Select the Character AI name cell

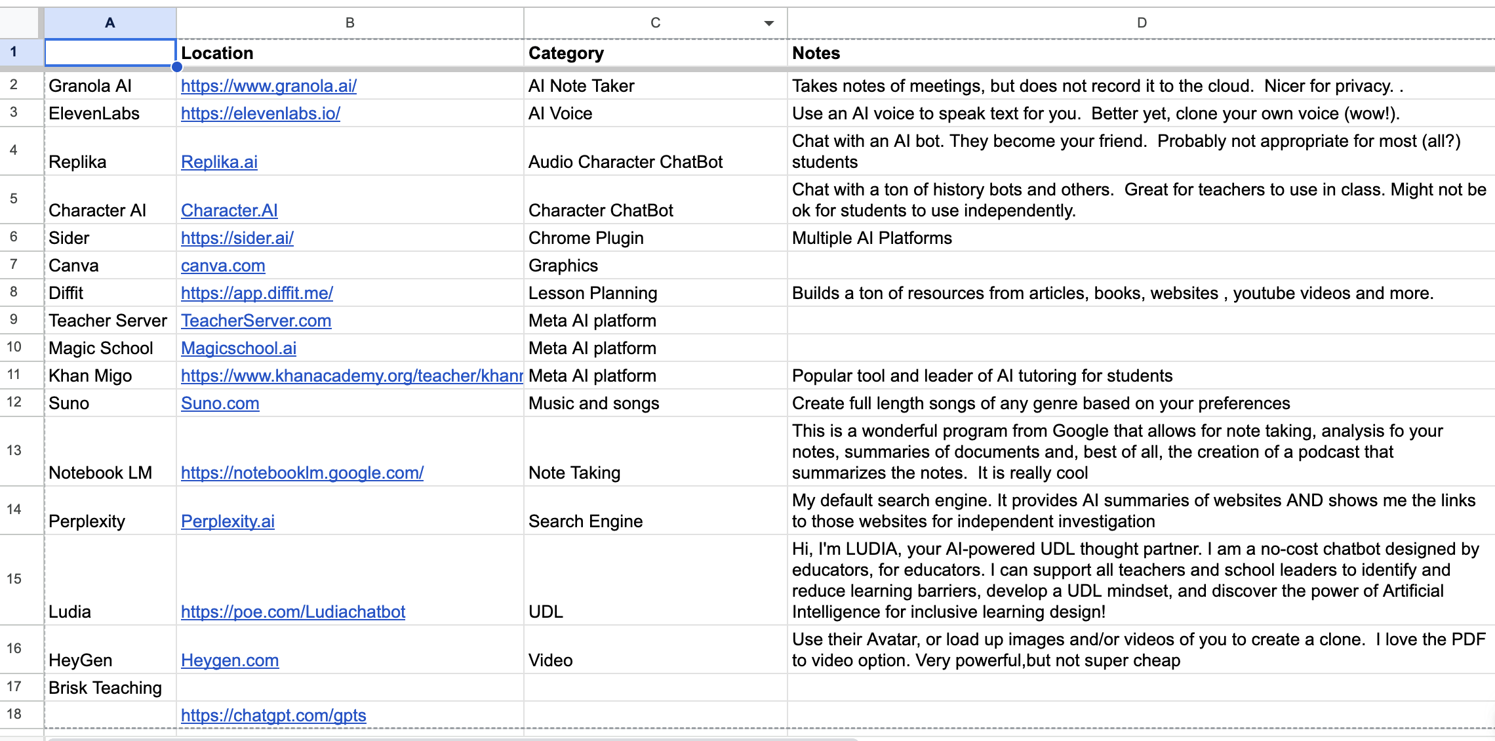110,200
